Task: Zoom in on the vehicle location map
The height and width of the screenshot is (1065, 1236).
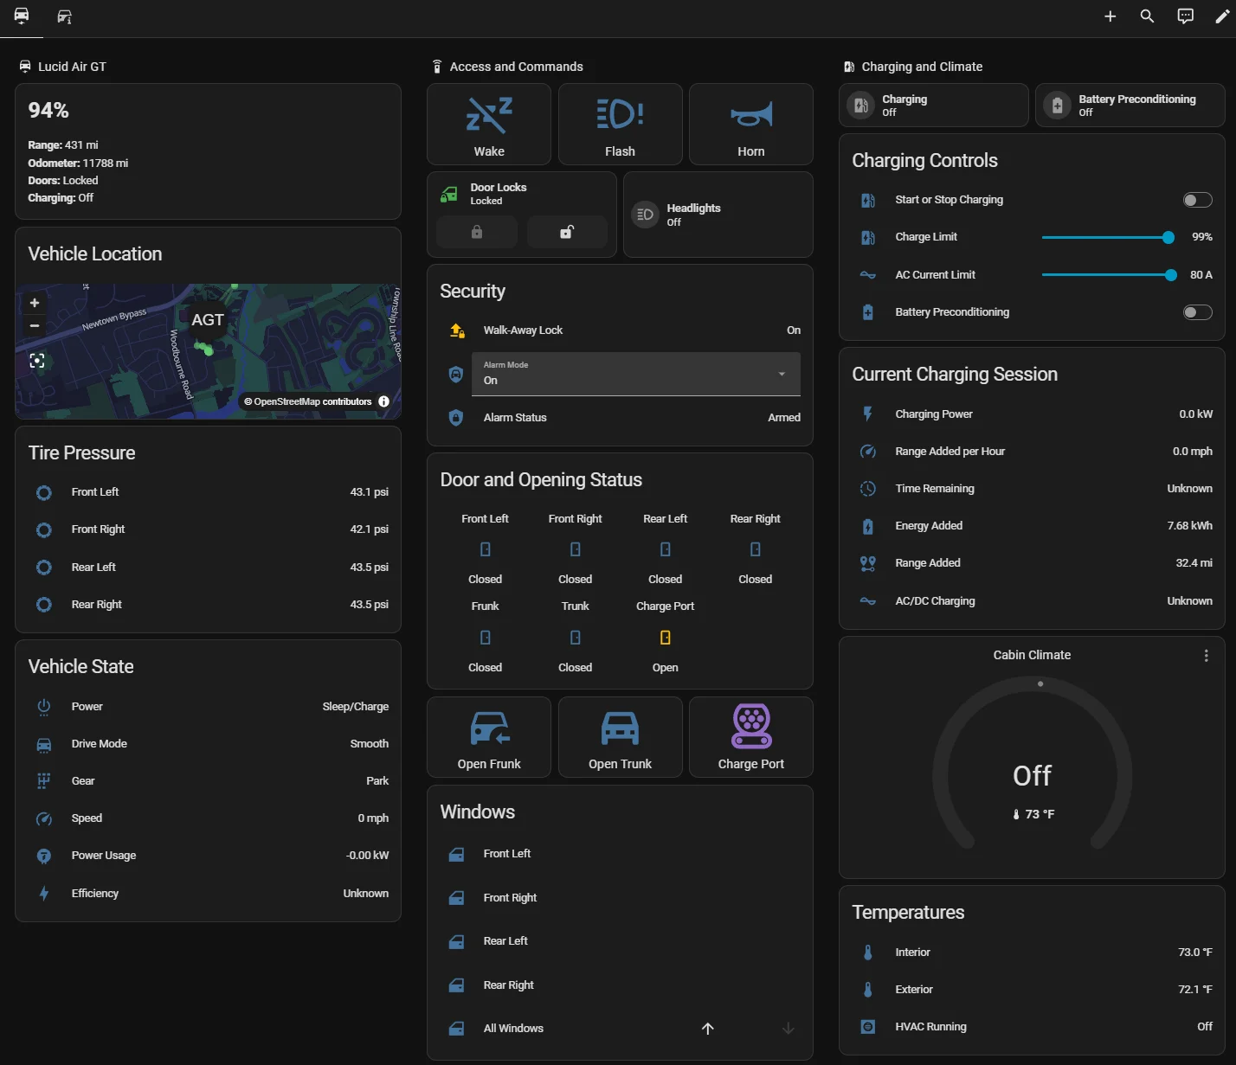Action: [35, 303]
